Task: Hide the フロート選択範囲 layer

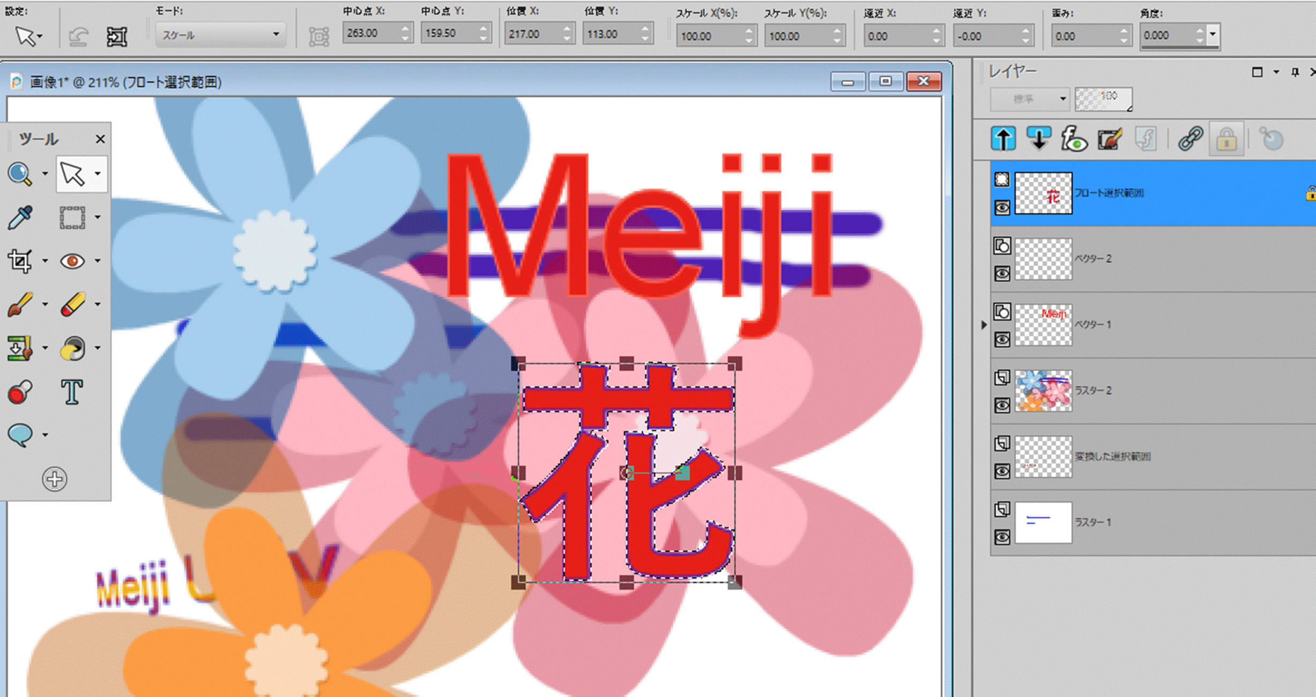Action: [1002, 207]
